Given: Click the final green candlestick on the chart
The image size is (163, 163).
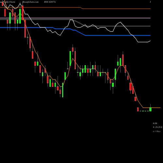Looking at the screenshot, I should click(150, 109).
